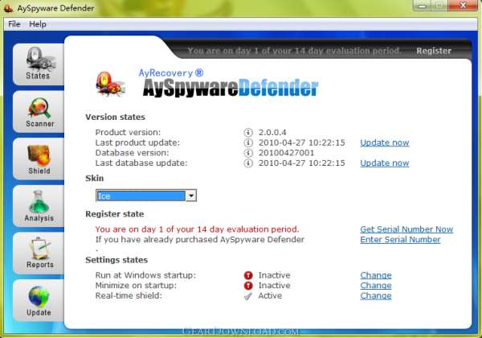Click Inactive status of Run at Windows startup

[274, 275]
